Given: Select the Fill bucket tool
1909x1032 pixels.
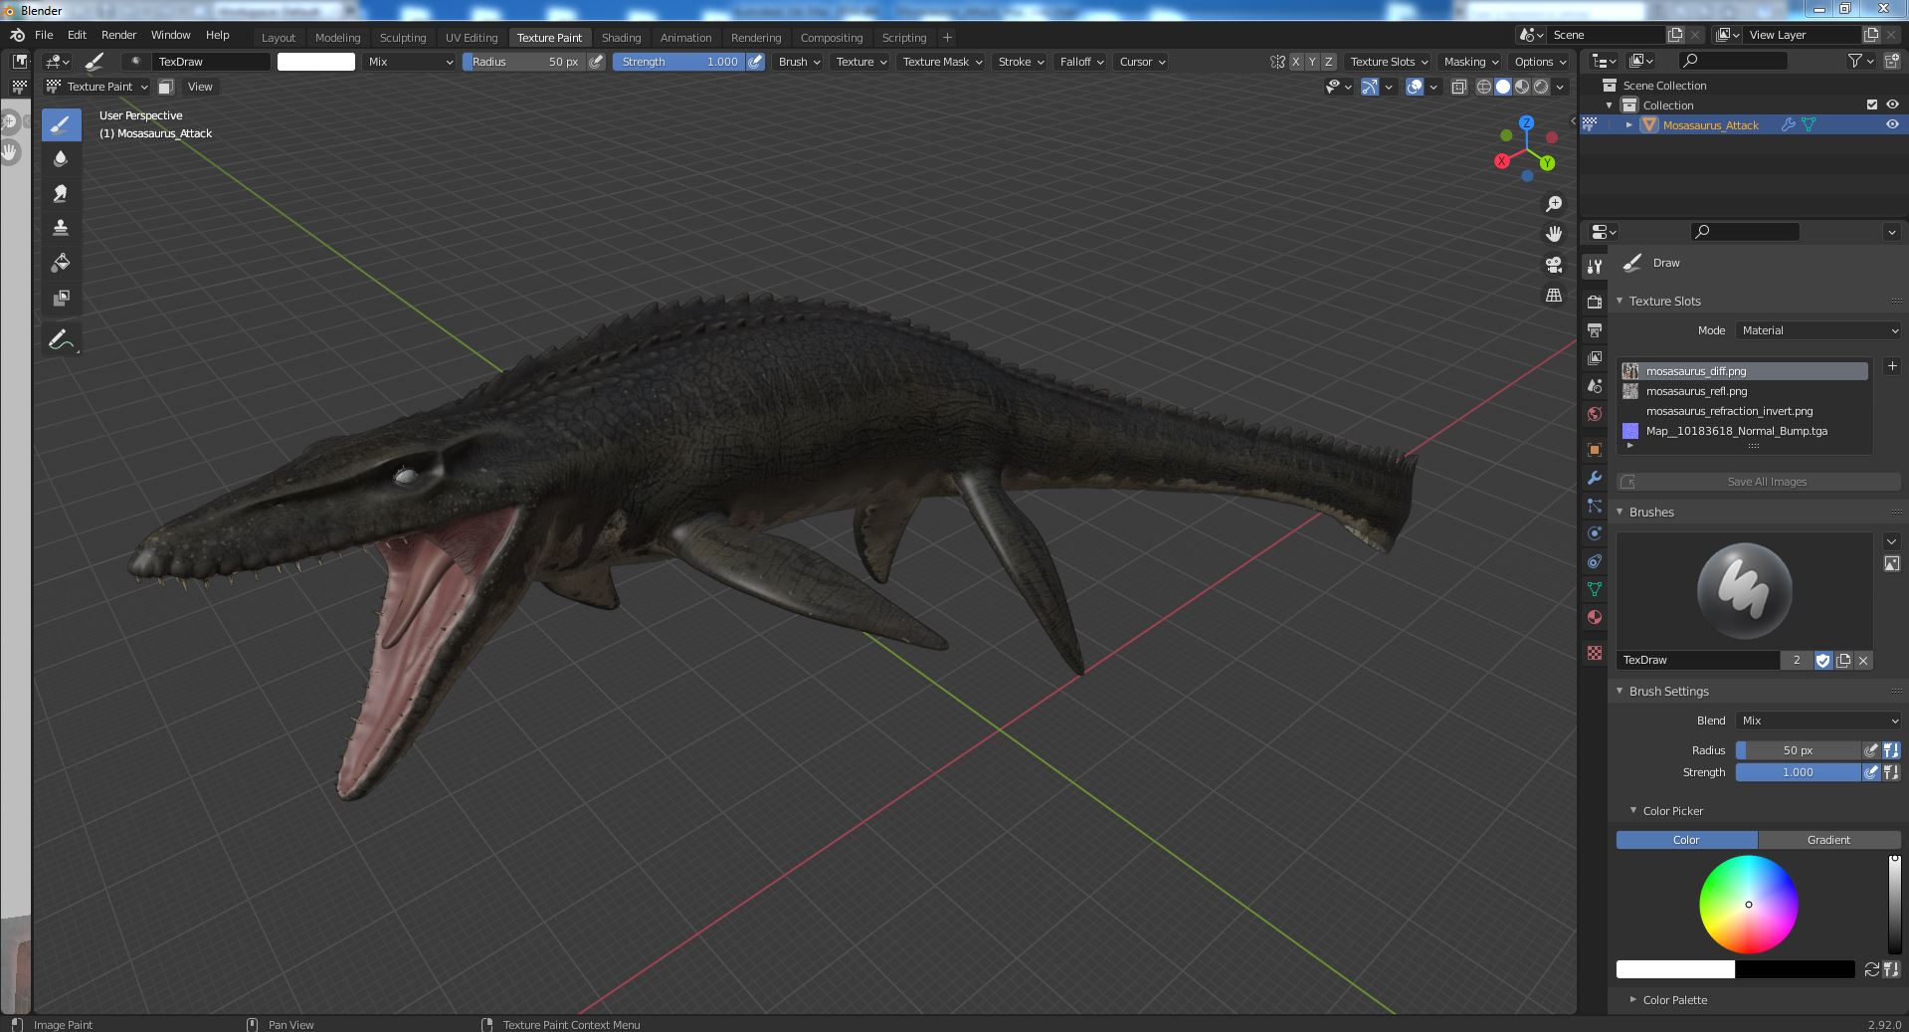Looking at the screenshot, I should click(61, 263).
